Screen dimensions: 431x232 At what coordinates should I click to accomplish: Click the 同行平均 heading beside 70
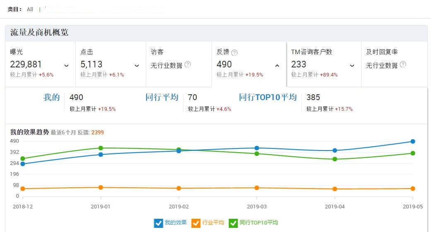point(161,98)
